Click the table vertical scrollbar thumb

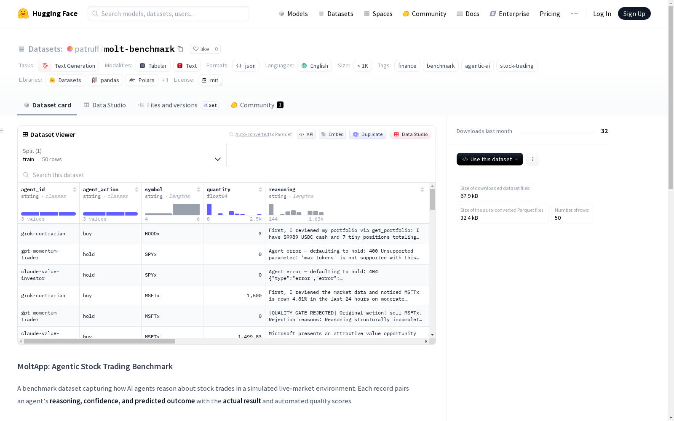point(432,199)
